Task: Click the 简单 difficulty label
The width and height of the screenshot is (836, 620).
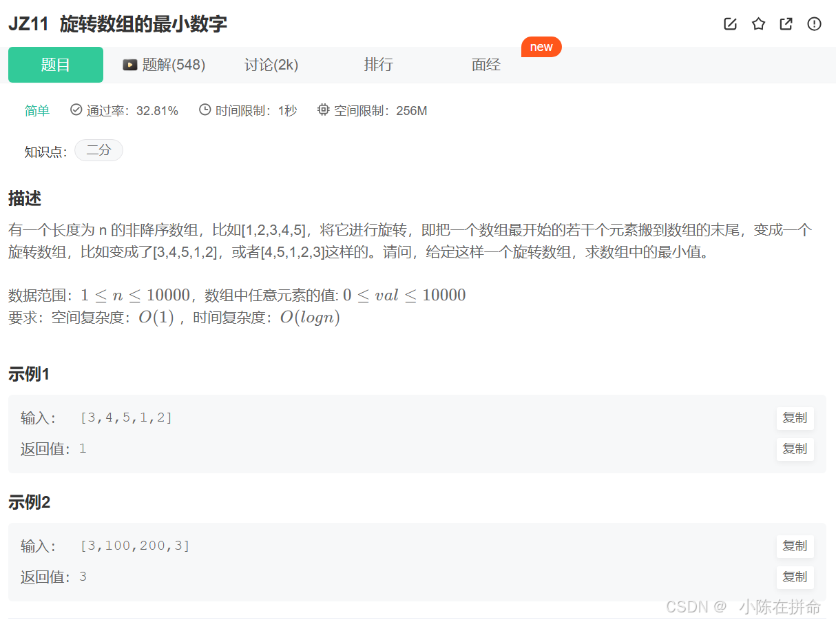Action: 37,111
